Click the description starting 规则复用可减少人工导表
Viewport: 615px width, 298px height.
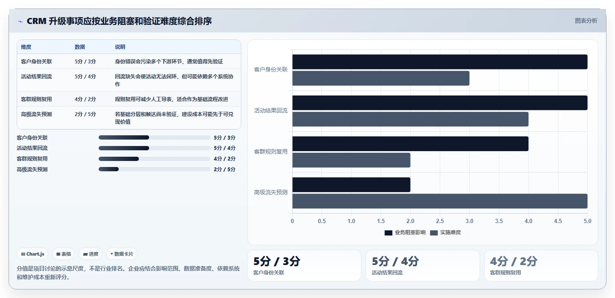[x=171, y=99]
